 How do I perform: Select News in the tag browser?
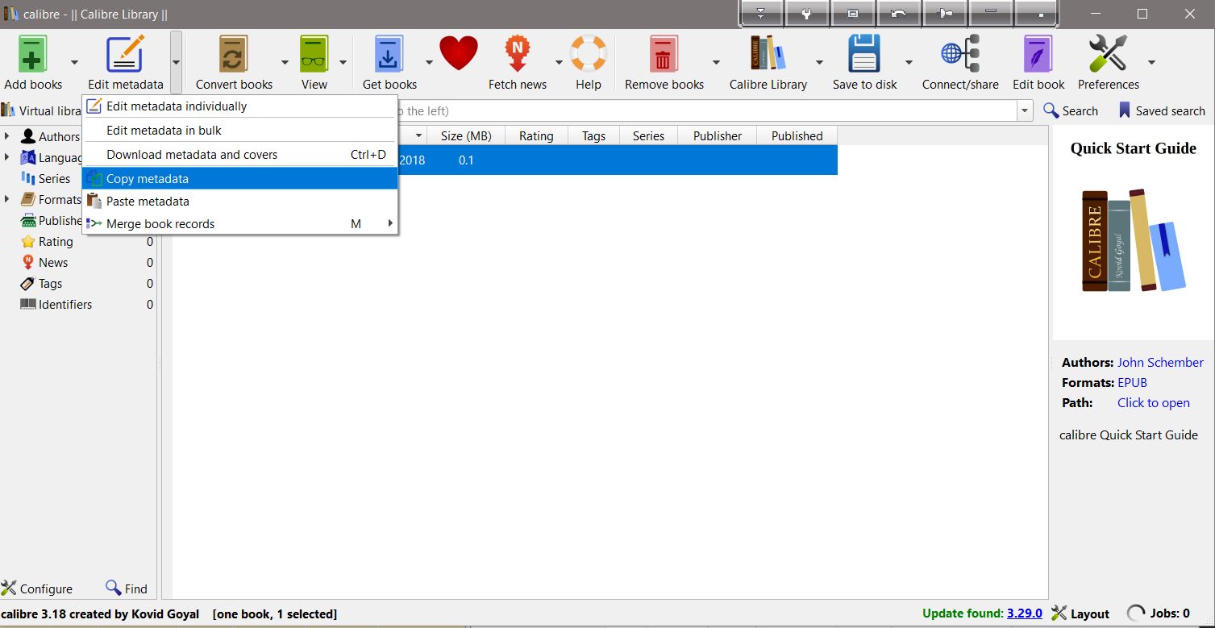pyautogui.click(x=53, y=263)
